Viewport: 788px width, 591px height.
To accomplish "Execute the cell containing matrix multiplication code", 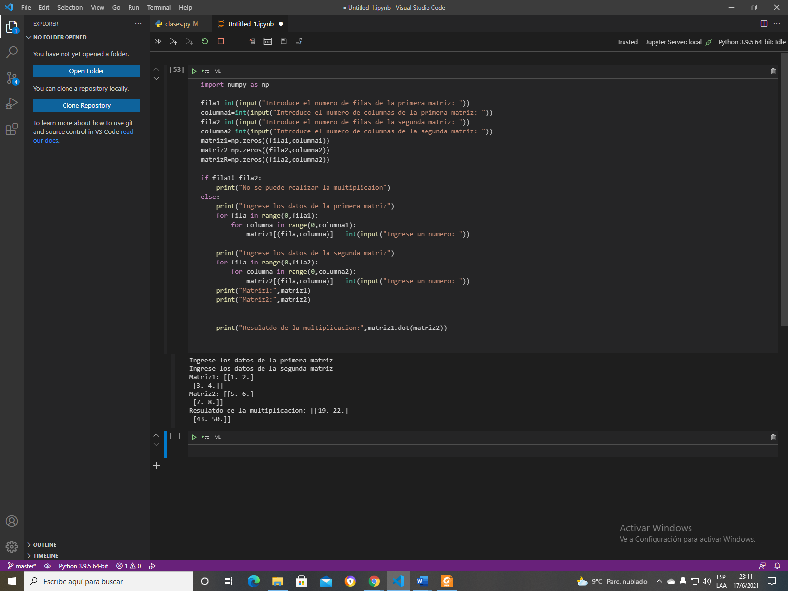I will [194, 71].
